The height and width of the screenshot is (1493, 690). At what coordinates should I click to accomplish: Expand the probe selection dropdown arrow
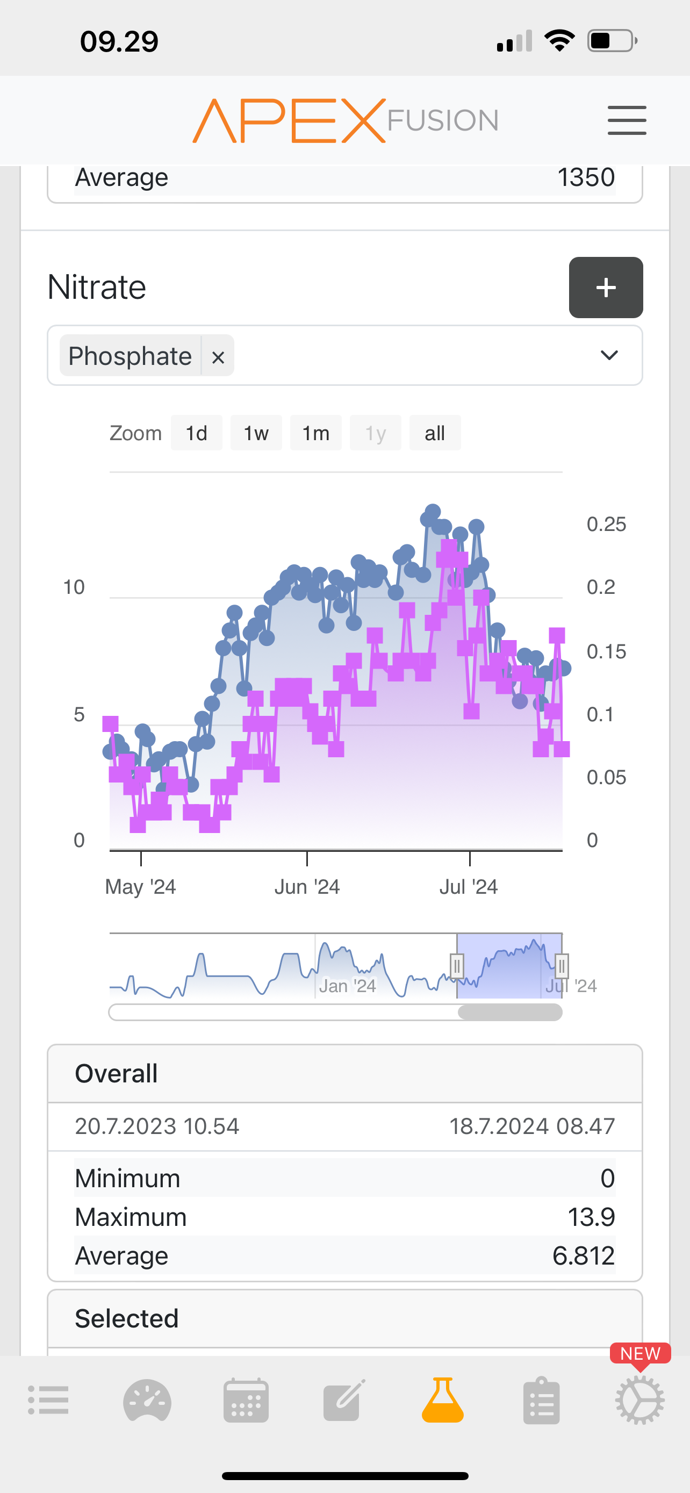609,355
